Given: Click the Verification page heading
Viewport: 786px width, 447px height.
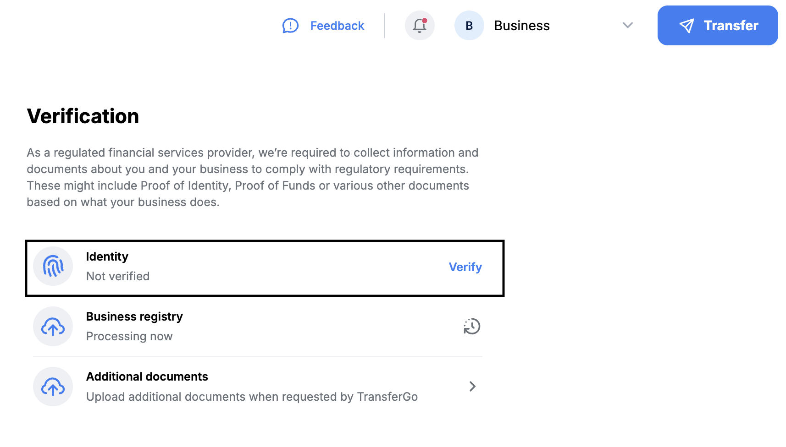Looking at the screenshot, I should click(x=83, y=116).
